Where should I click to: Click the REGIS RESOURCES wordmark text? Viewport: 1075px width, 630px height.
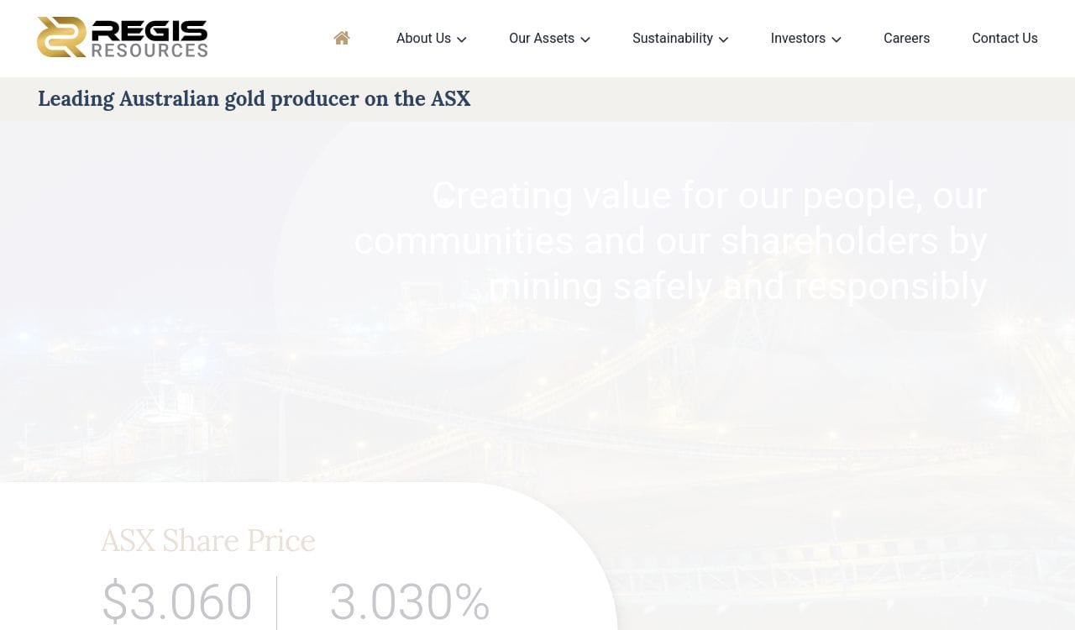[x=149, y=39]
